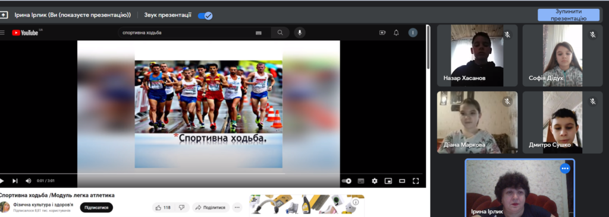The height and width of the screenshot is (217, 609).
Task: Open the YouTube account avatar menu
Action: (413, 33)
